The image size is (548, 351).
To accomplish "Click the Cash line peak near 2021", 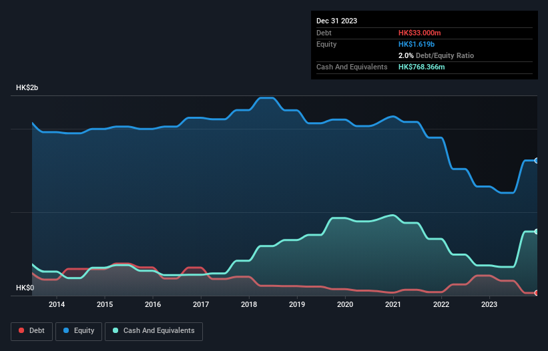I will (x=393, y=215).
